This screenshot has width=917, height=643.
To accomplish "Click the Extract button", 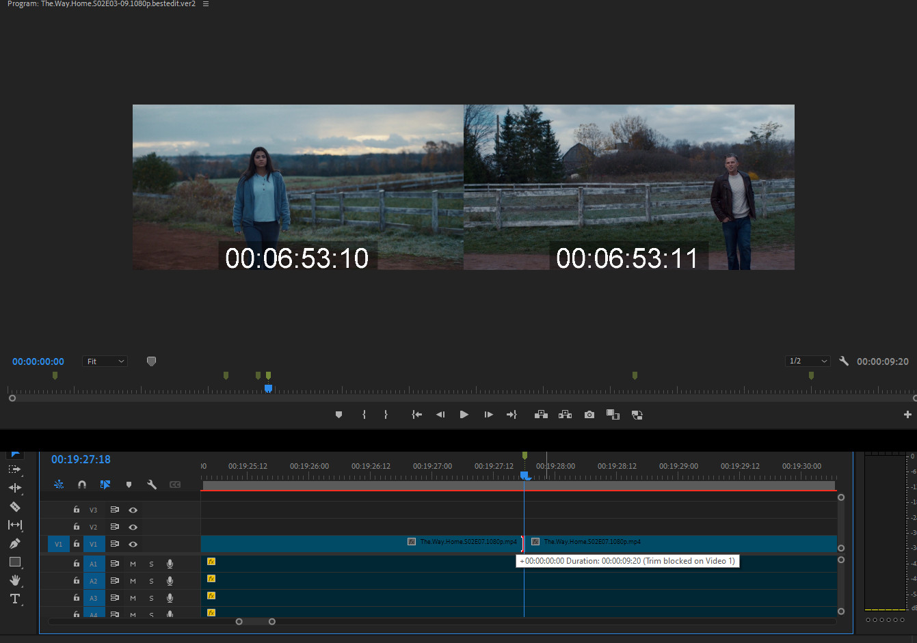I will [565, 415].
